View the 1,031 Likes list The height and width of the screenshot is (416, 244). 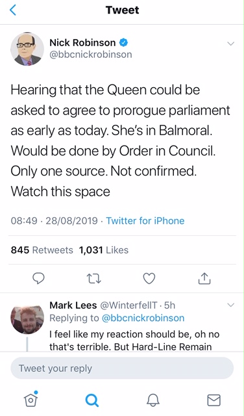tap(104, 250)
